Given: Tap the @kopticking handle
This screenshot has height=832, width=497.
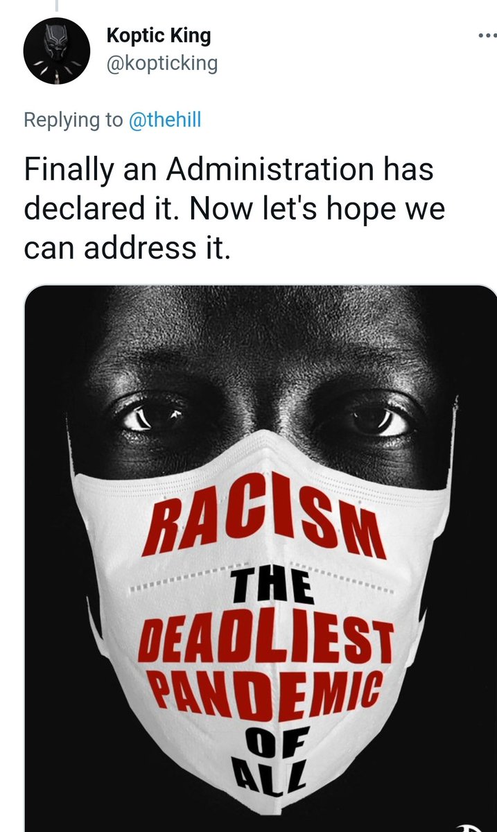Looking at the screenshot, I should (x=162, y=64).
